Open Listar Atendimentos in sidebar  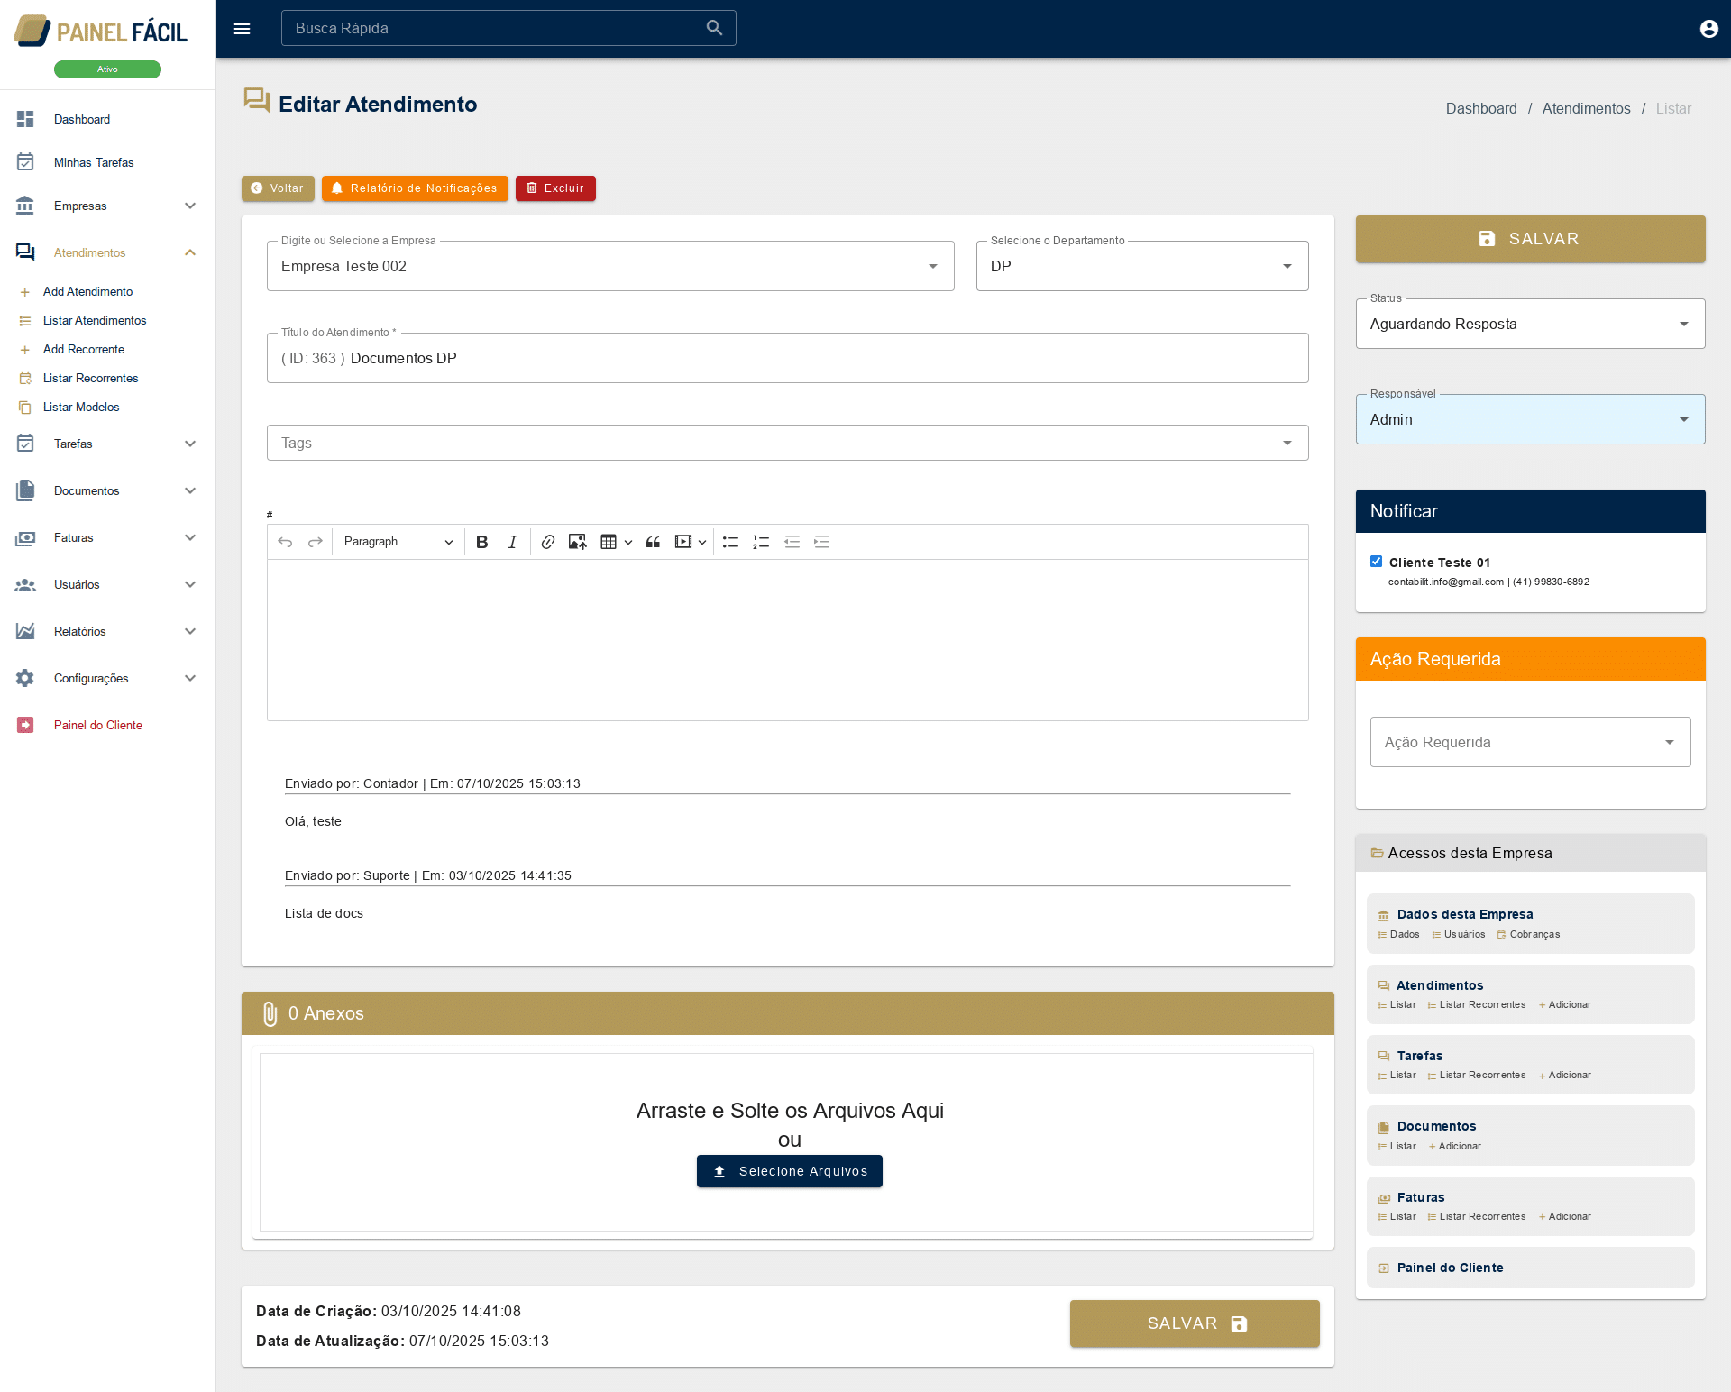pyautogui.click(x=95, y=320)
